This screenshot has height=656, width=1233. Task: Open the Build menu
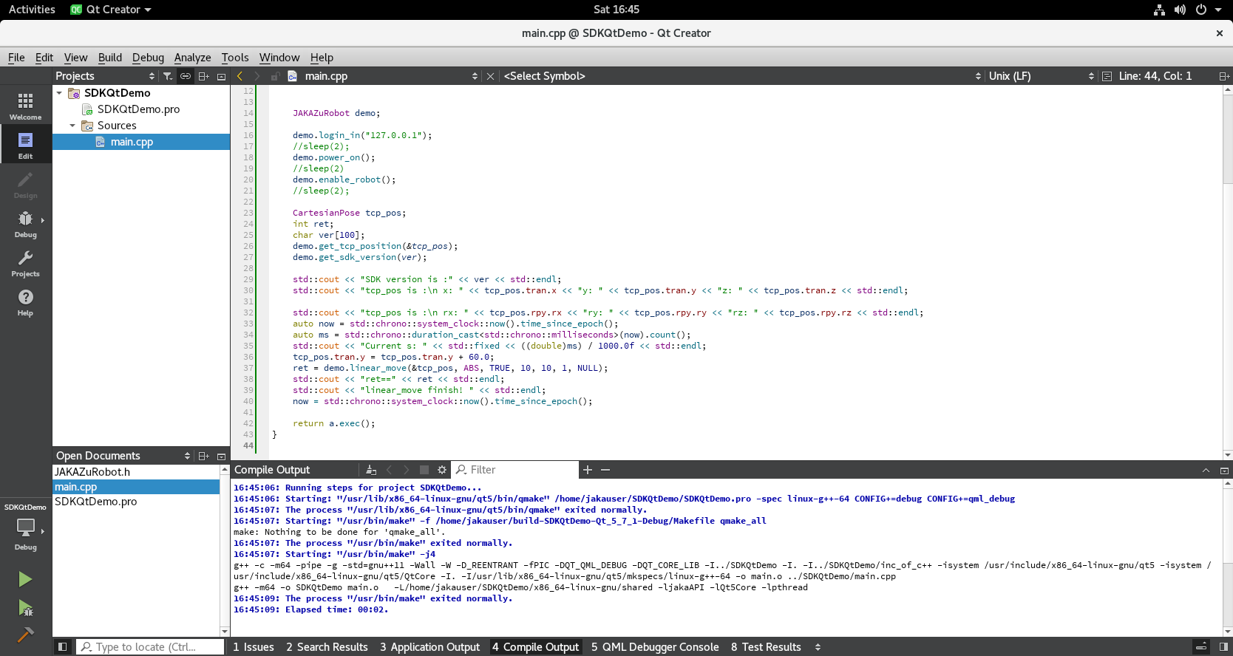[x=109, y=58]
